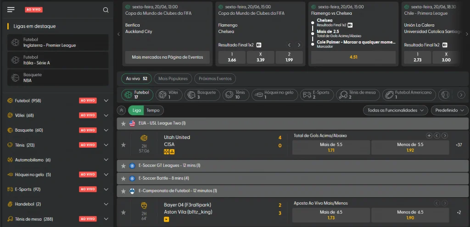Viewport: 470px width, 227px height.
Task: Favorite EUA - USL League Two star
Action: click(x=123, y=123)
